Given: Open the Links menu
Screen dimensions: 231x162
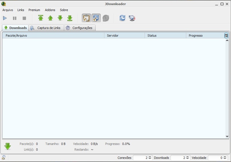Looking at the screenshot, I should click(x=21, y=10).
